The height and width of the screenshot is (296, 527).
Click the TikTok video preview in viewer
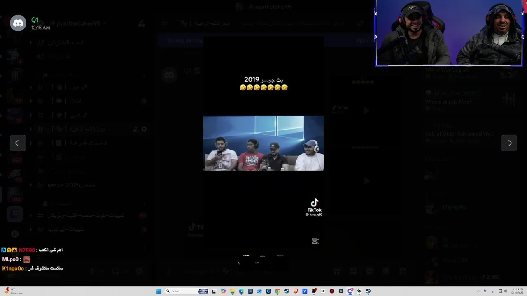click(263, 143)
